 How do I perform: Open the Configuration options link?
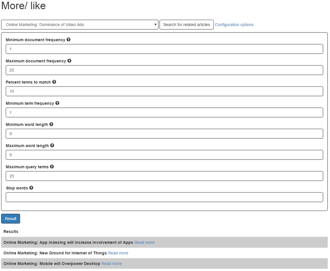tap(234, 25)
